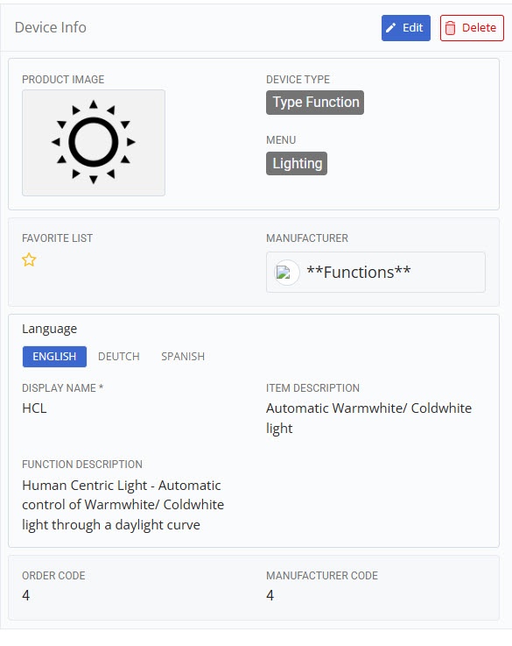The image size is (512, 646).
Task: Click the red Delete button
Action: pos(472,28)
